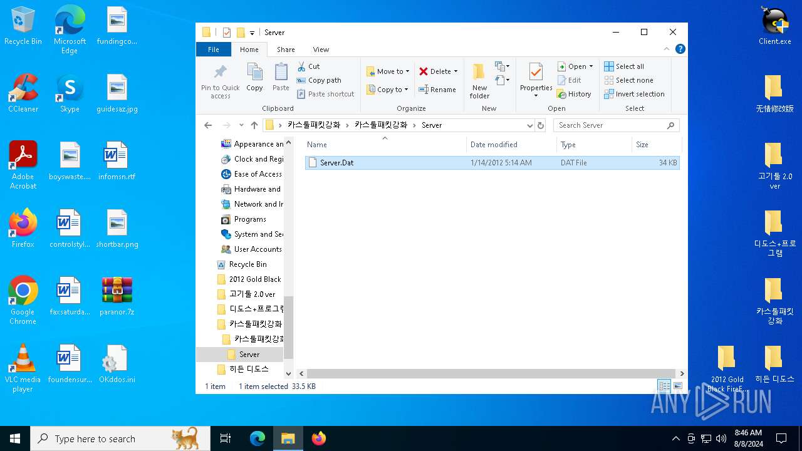Open Client.exe on desktop
This screenshot has width=802, height=451.
click(x=774, y=26)
